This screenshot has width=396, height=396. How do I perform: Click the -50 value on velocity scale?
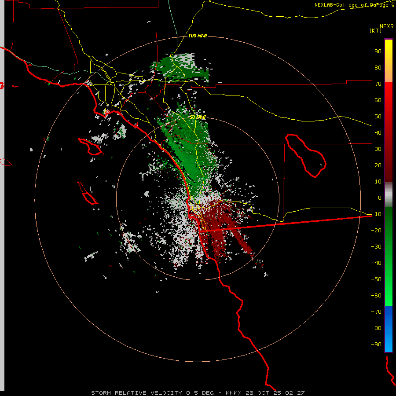[x=376, y=279]
